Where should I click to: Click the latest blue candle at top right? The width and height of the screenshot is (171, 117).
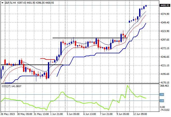click(146, 6)
